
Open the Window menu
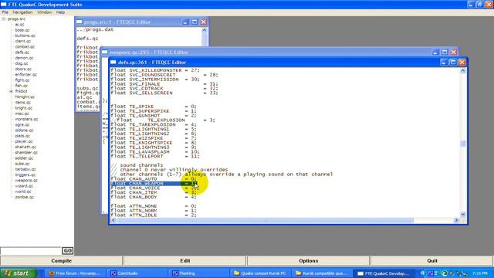point(45,12)
